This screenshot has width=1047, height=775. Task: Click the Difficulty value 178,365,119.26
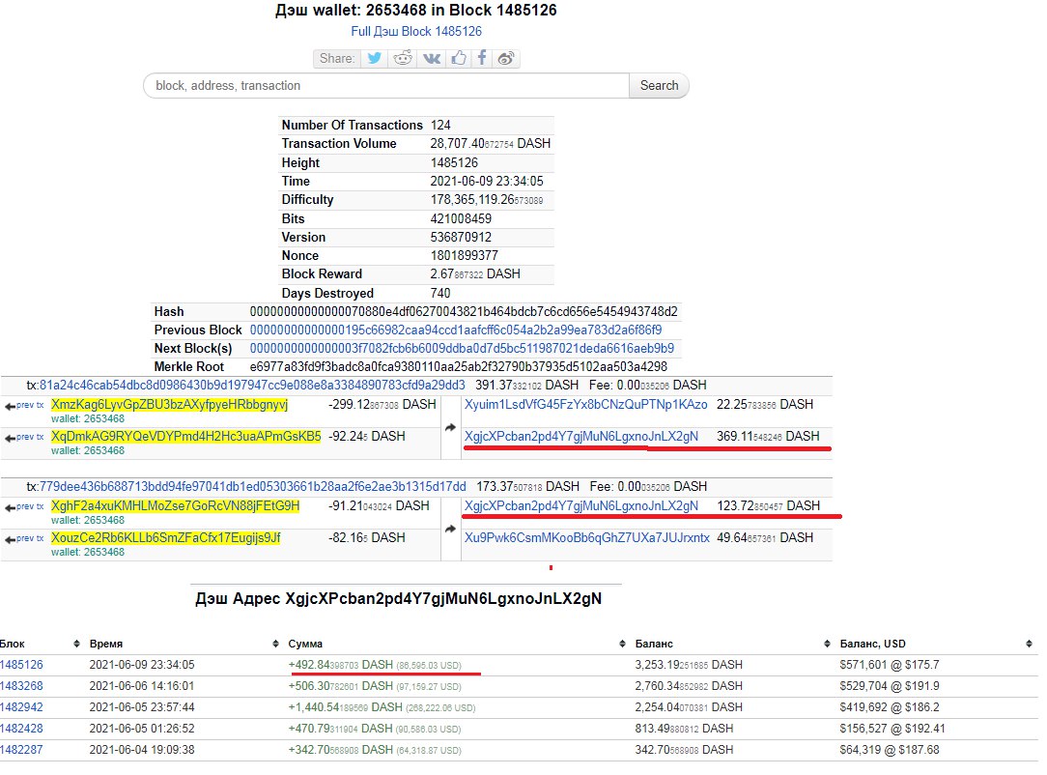pos(486,200)
